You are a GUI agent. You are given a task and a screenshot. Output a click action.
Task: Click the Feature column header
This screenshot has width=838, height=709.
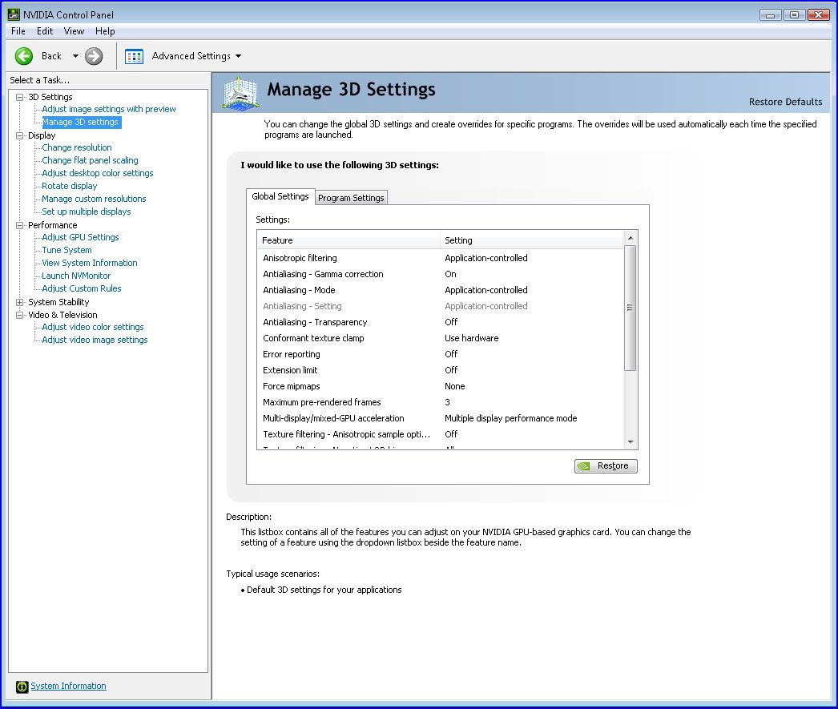pos(349,240)
